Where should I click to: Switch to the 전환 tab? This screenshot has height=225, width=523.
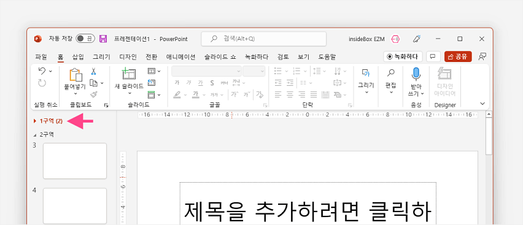point(152,57)
